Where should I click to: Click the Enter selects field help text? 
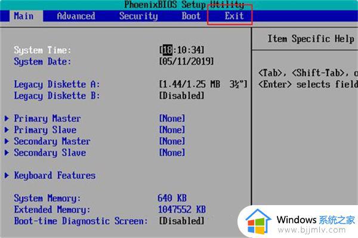[x=308, y=84]
